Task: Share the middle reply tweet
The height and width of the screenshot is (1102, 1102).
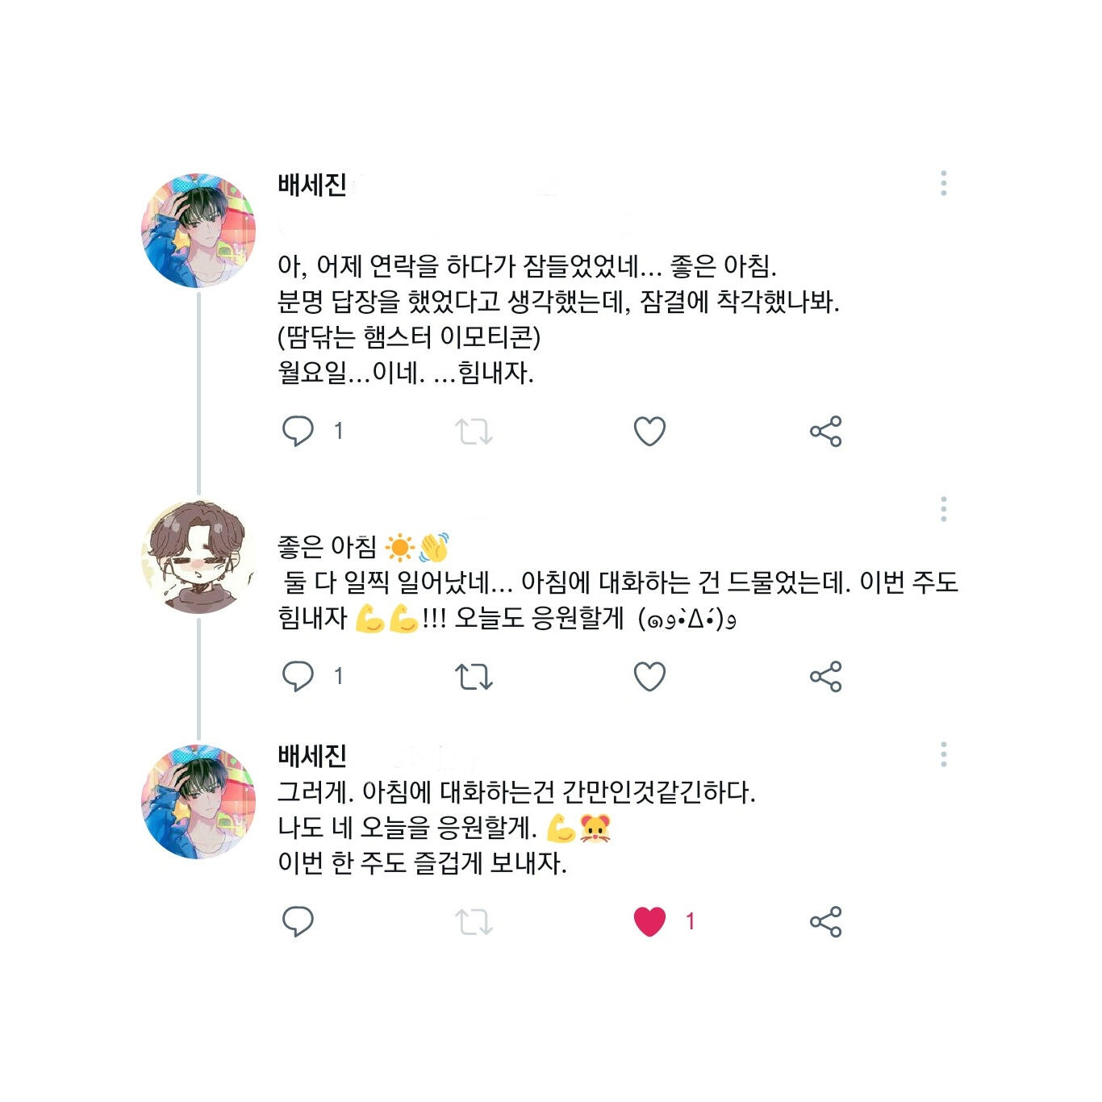Action: [x=826, y=677]
